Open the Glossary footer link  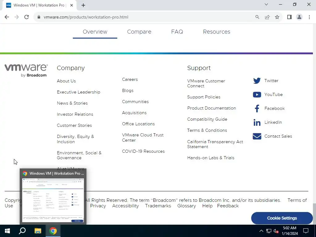187,206
